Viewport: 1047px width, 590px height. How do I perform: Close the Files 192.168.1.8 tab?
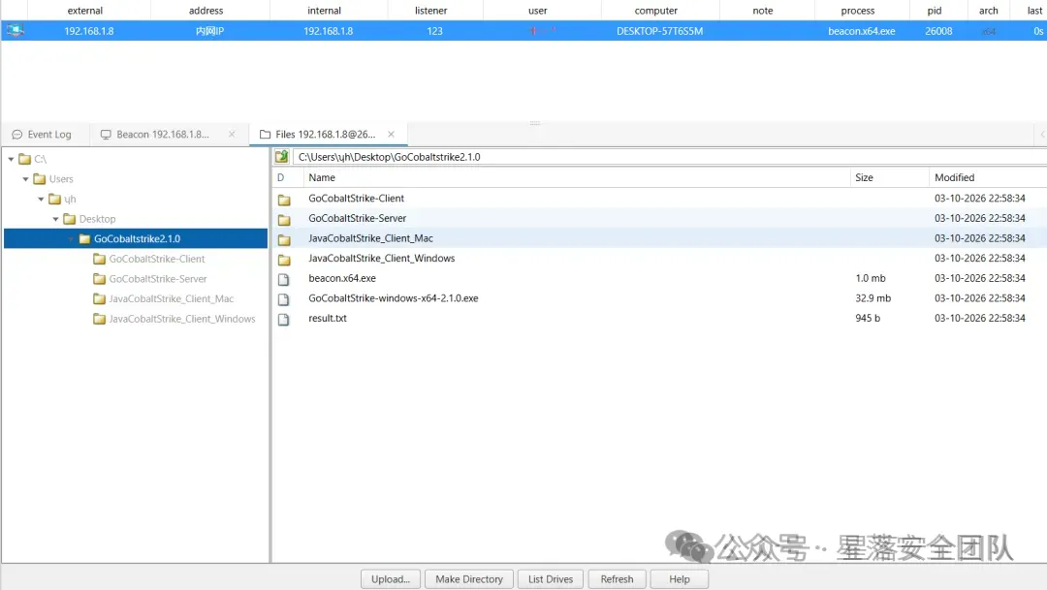click(x=392, y=135)
